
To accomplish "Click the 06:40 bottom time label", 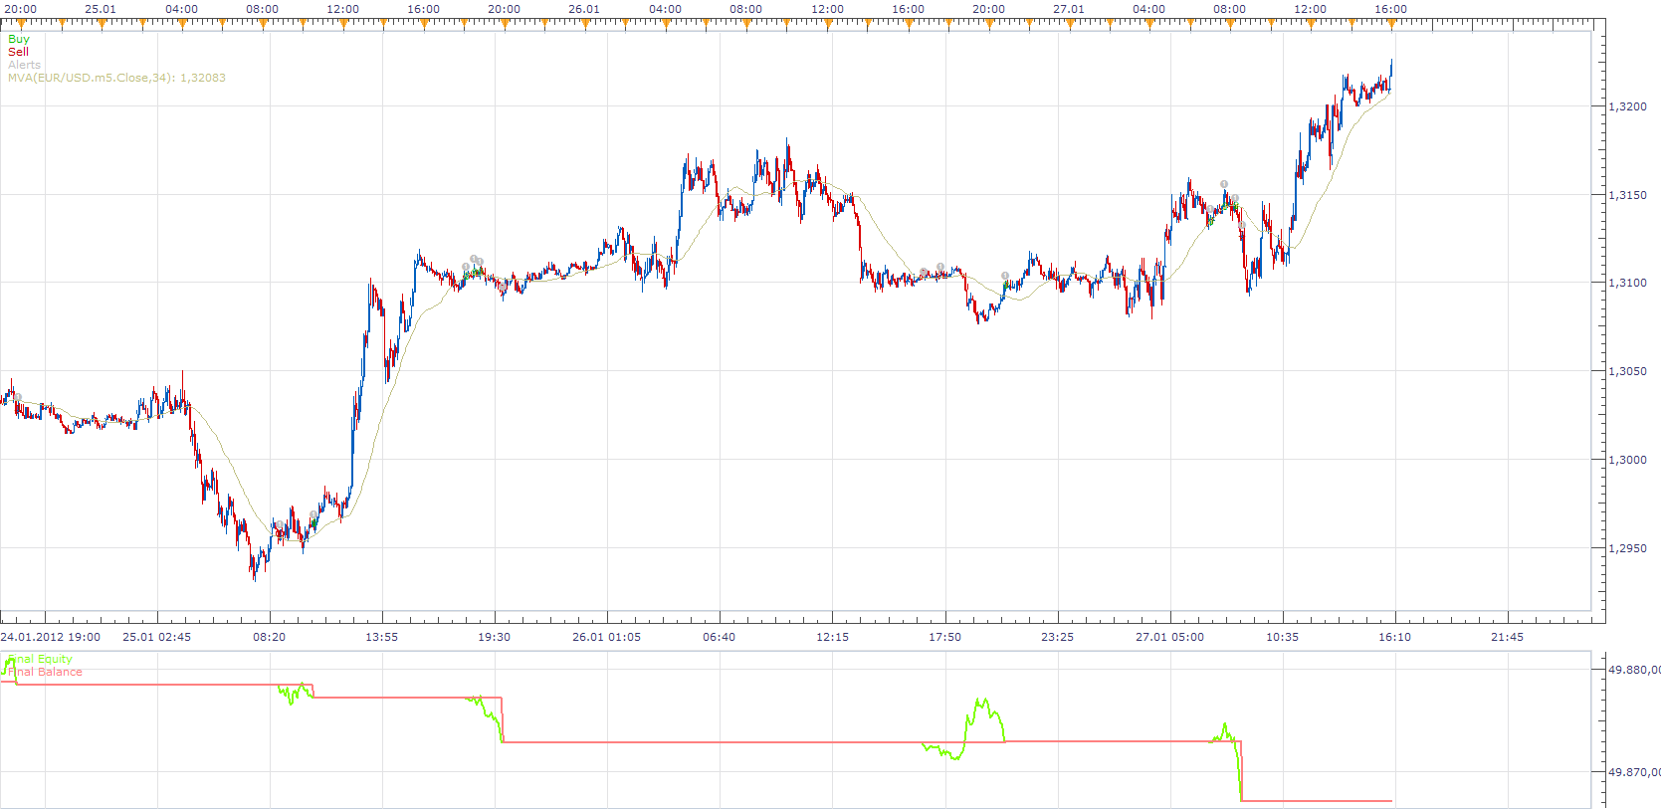I will (719, 637).
